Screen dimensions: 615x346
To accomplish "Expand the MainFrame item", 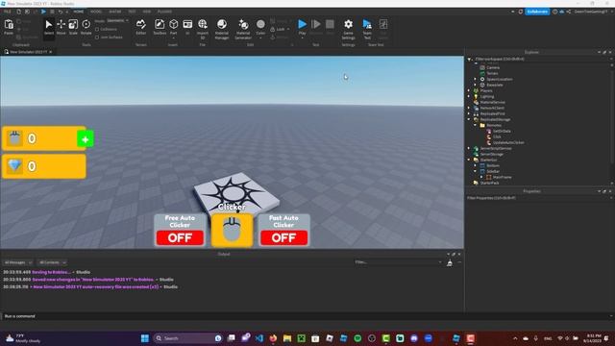I will point(481,177).
